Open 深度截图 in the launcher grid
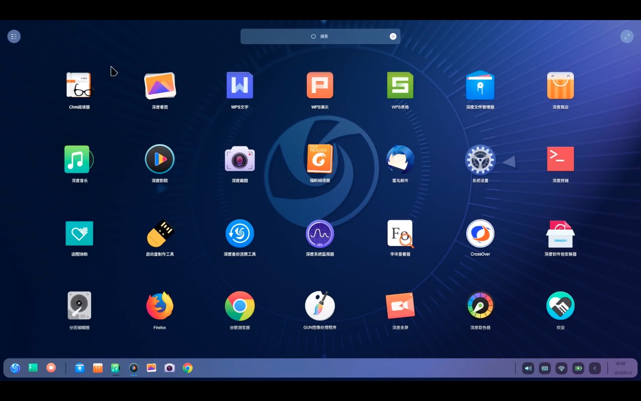This screenshot has height=401, width=641. 240,159
